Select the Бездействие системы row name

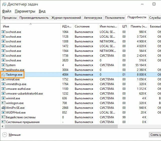coord(21,117)
